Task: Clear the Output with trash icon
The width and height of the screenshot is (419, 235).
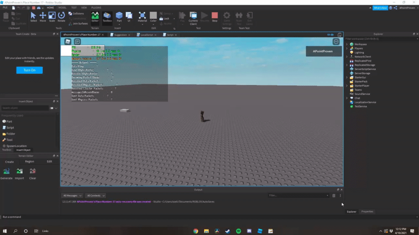Action: 334,196
